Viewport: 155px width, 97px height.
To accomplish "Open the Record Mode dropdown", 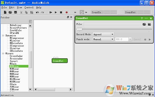I will 103,34.
